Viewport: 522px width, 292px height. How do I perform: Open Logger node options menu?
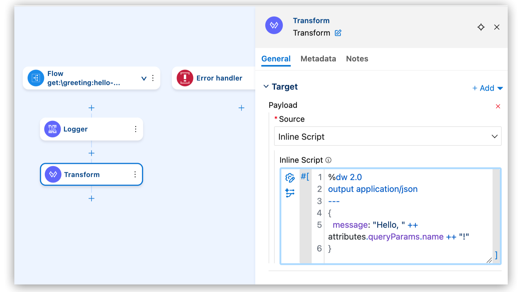[136, 129]
